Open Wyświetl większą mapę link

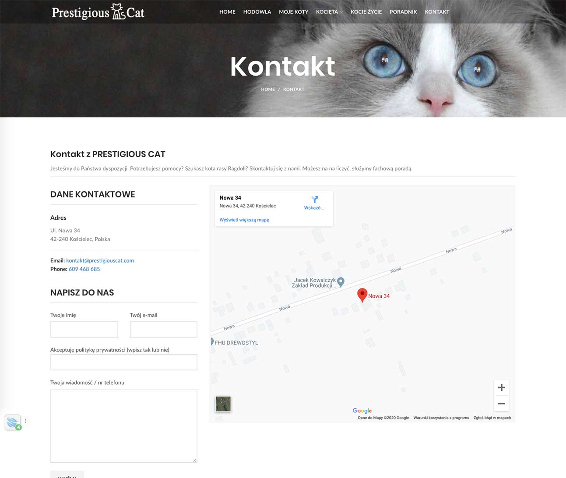244,220
